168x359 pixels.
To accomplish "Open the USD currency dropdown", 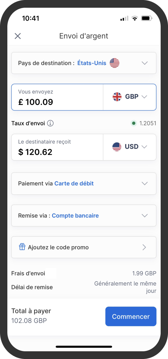I will tap(130, 147).
